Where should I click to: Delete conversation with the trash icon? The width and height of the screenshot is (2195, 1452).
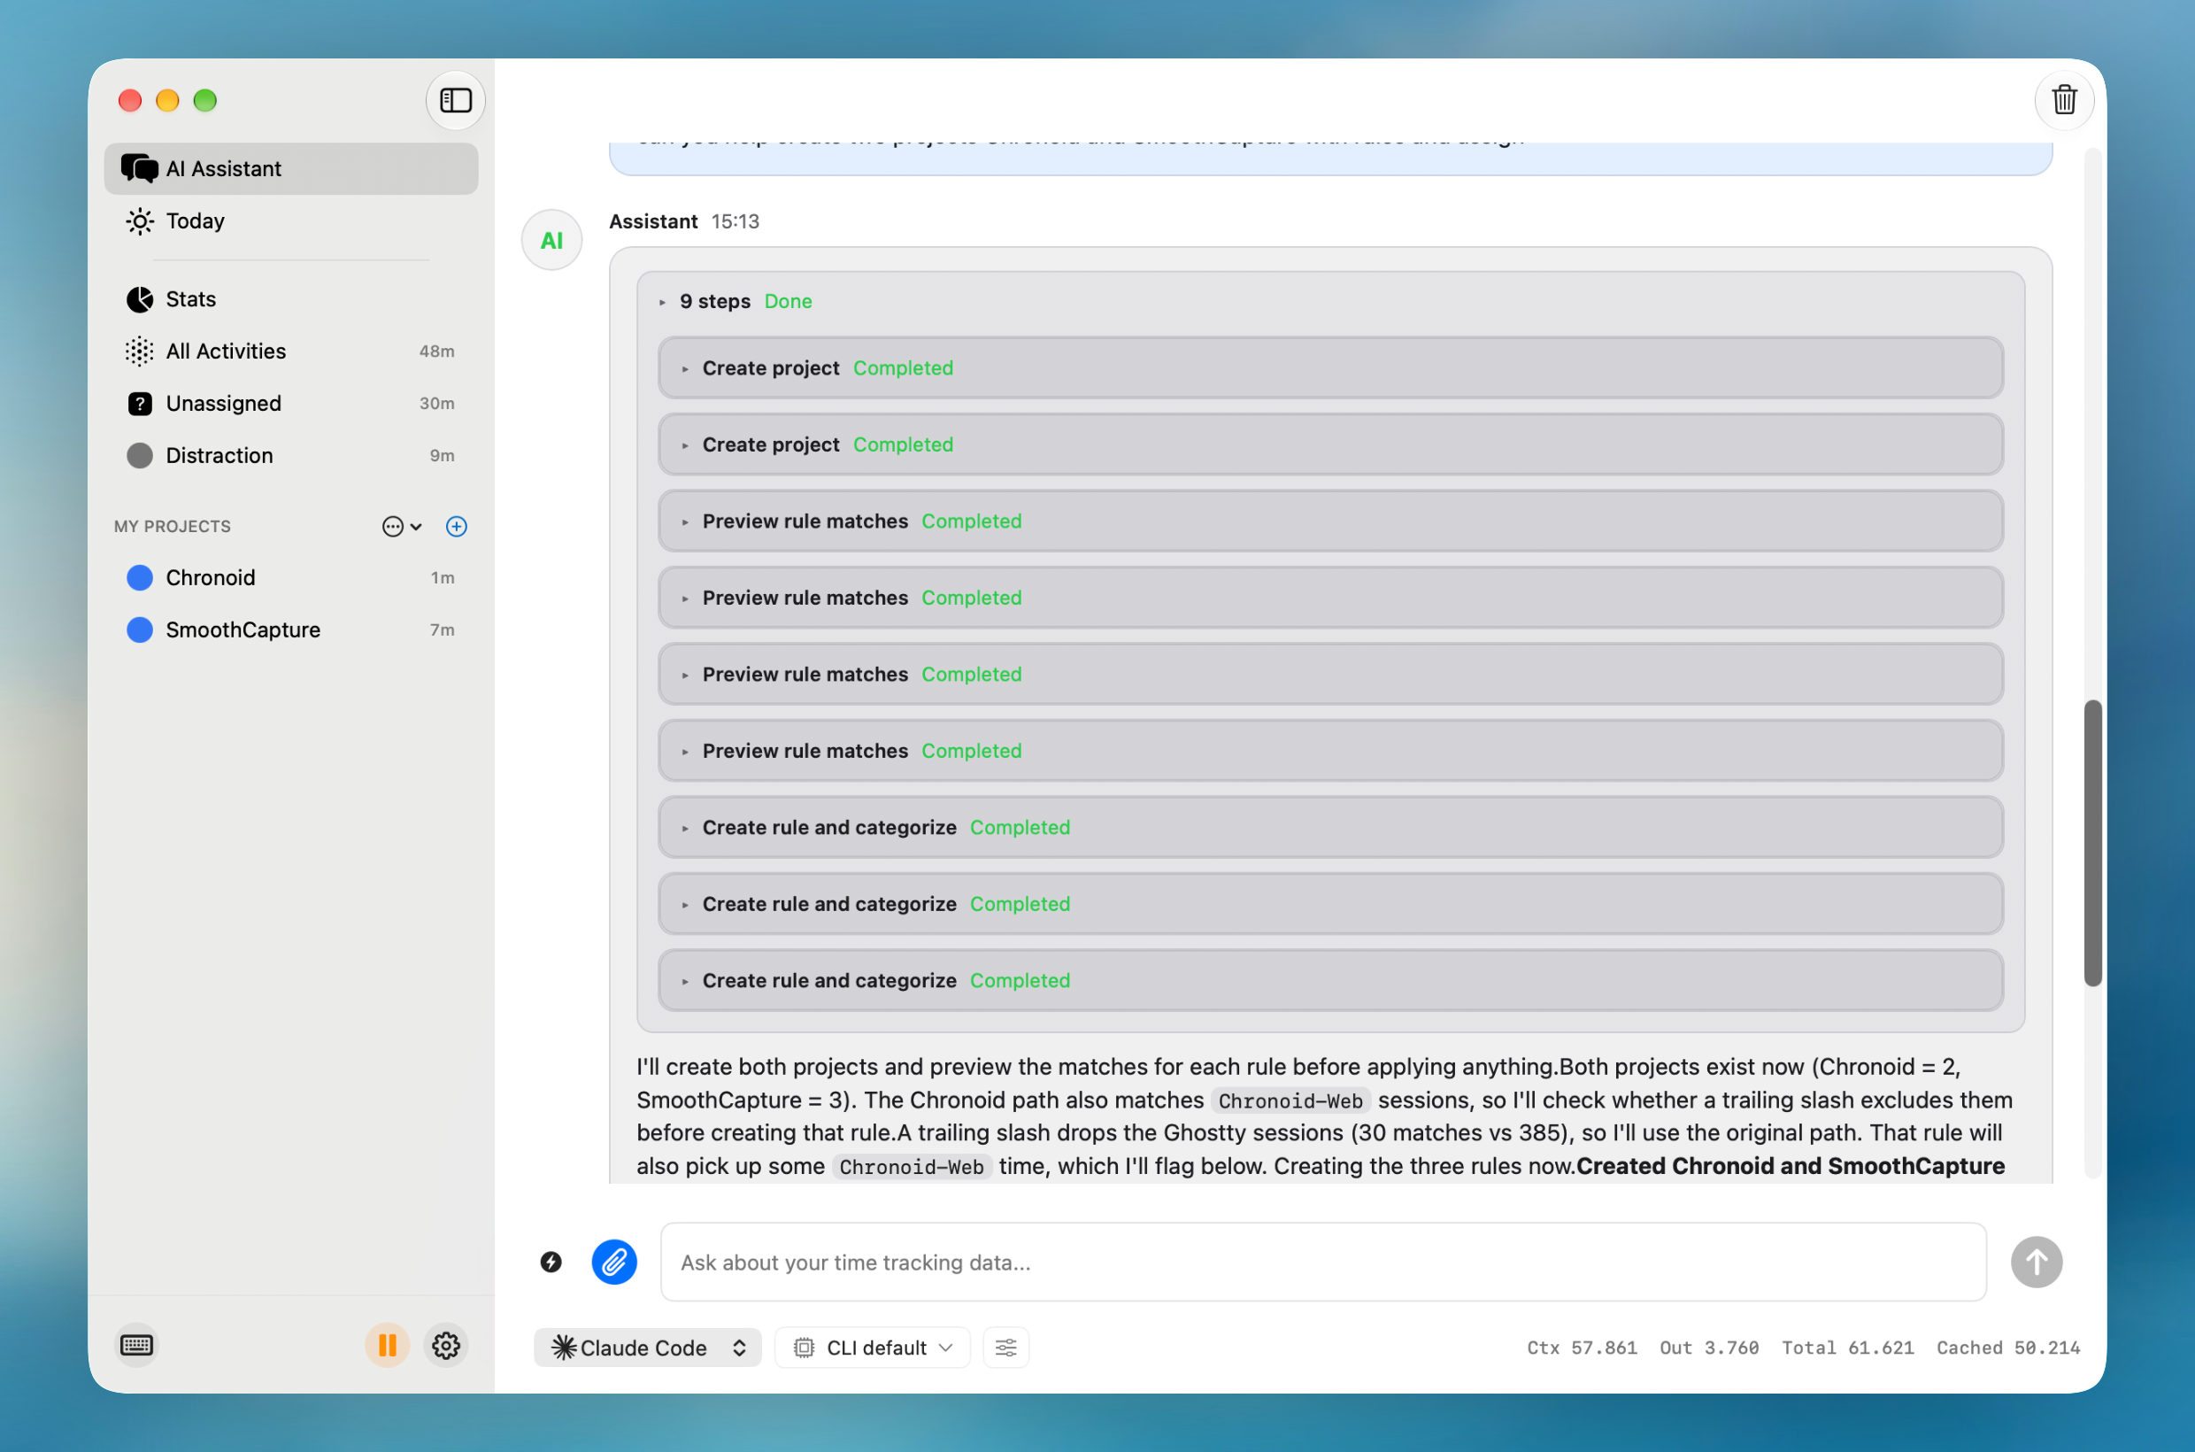point(2065,100)
